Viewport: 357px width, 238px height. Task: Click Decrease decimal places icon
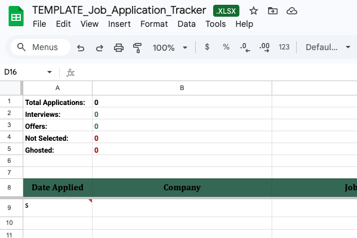point(245,47)
